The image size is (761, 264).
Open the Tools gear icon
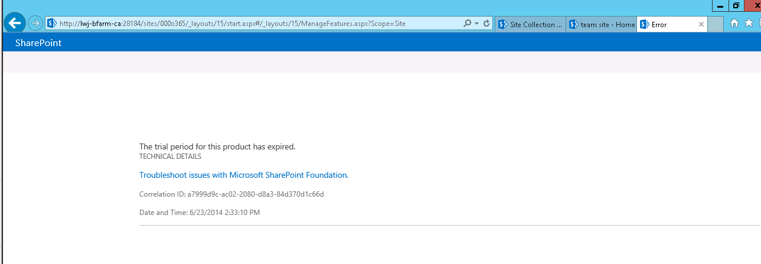pos(759,23)
